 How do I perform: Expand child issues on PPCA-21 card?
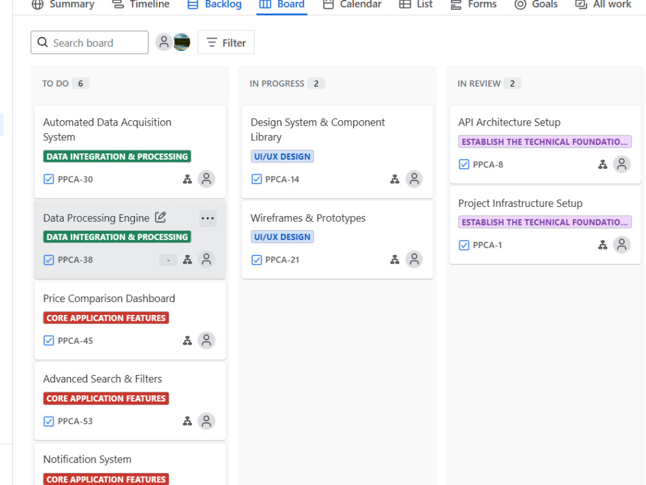395,260
